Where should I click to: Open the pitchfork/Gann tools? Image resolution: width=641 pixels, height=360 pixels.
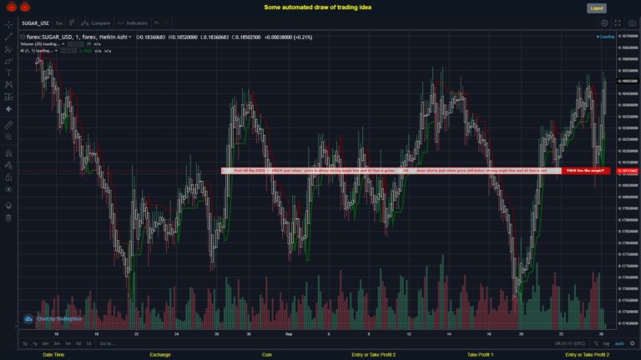[x=8, y=49]
